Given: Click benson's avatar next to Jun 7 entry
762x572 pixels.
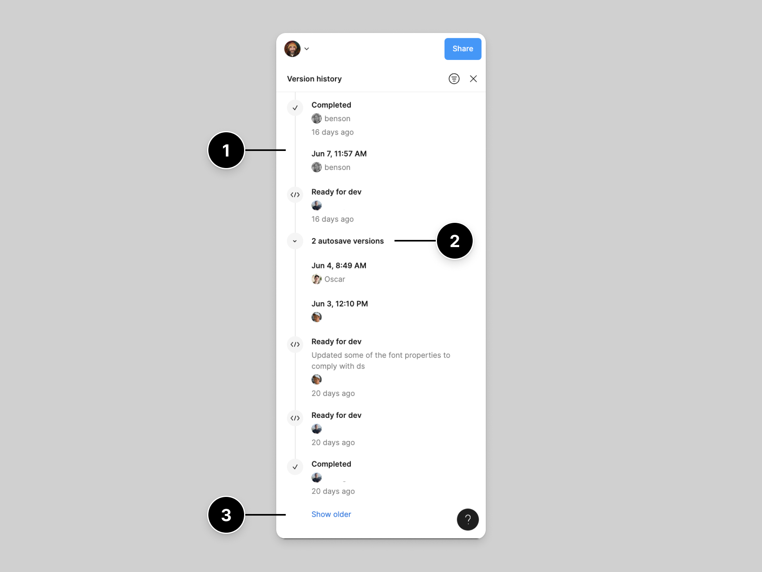Looking at the screenshot, I should click(x=316, y=167).
